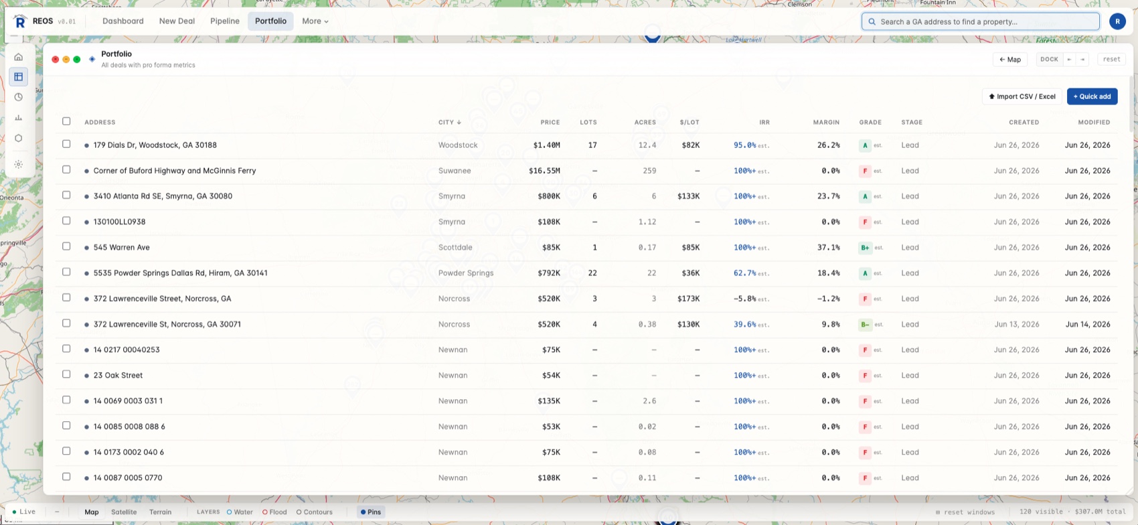
Task: Open the 372 Lawrenceville Street, Norcross, GA deal
Action: (x=162, y=299)
